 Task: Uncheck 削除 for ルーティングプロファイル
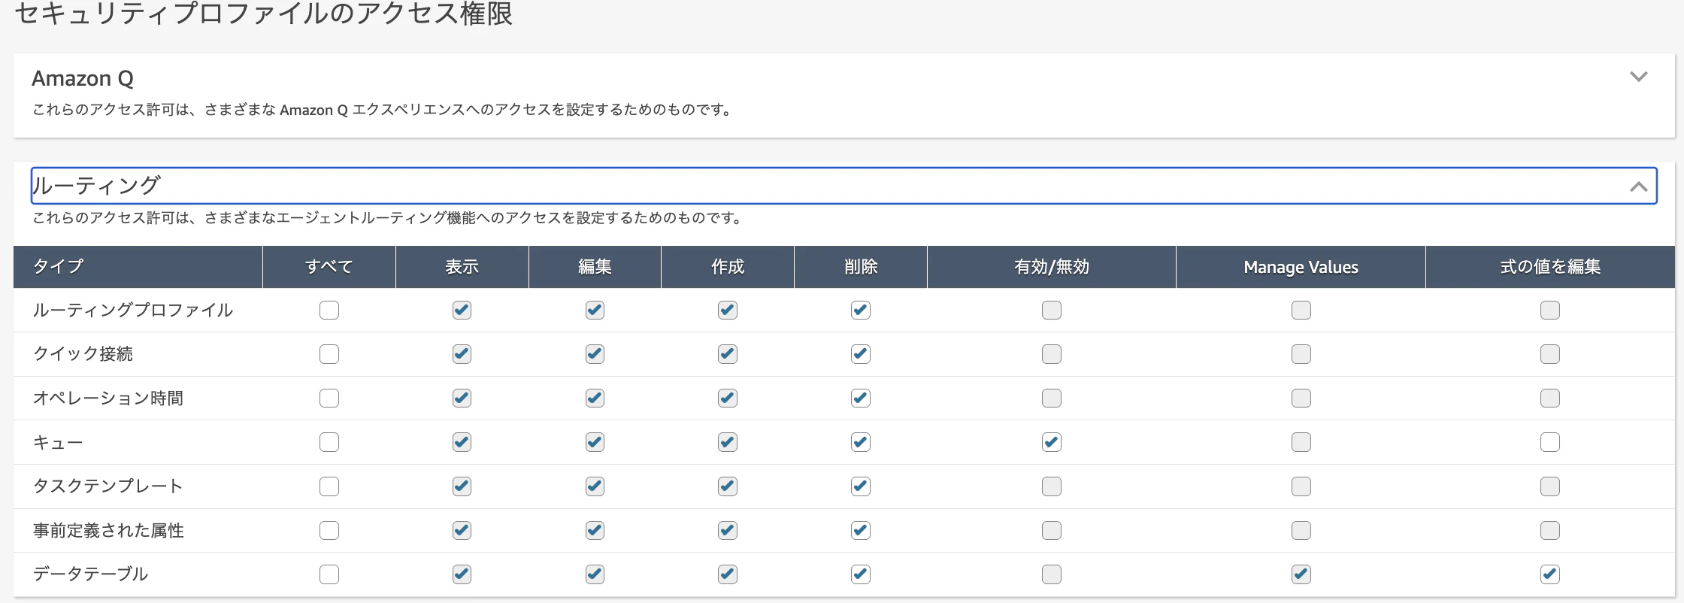click(861, 310)
